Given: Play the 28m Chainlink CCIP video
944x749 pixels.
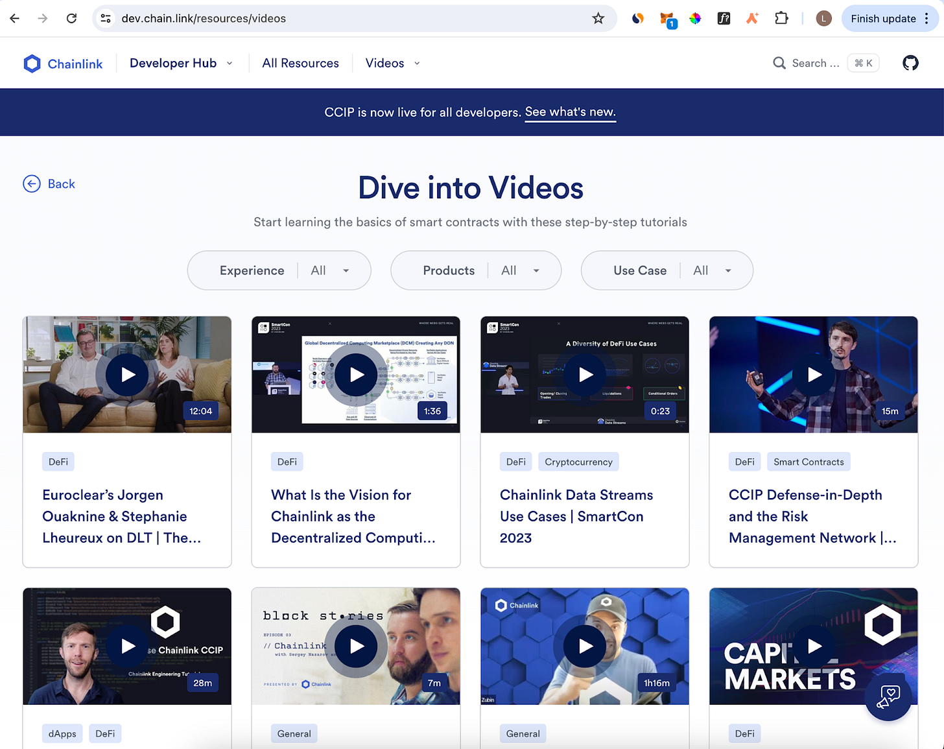Looking at the screenshot, I should click(x=127, y=646).
